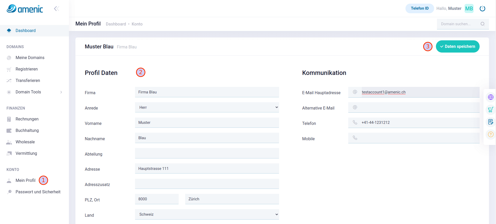Open Buchhaltung menu item
496x224 pixels.
click(27, 130)
